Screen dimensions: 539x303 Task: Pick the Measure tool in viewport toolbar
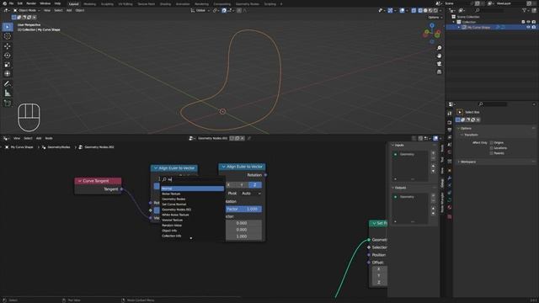pyautogui.click(x=8, y=93)
